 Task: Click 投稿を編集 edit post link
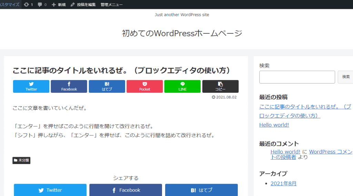click(x=83, y=4)
